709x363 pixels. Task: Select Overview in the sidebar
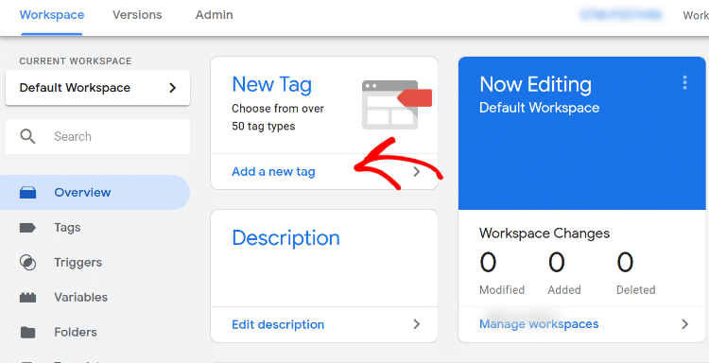pyautogui.click(x=95, y=192)
